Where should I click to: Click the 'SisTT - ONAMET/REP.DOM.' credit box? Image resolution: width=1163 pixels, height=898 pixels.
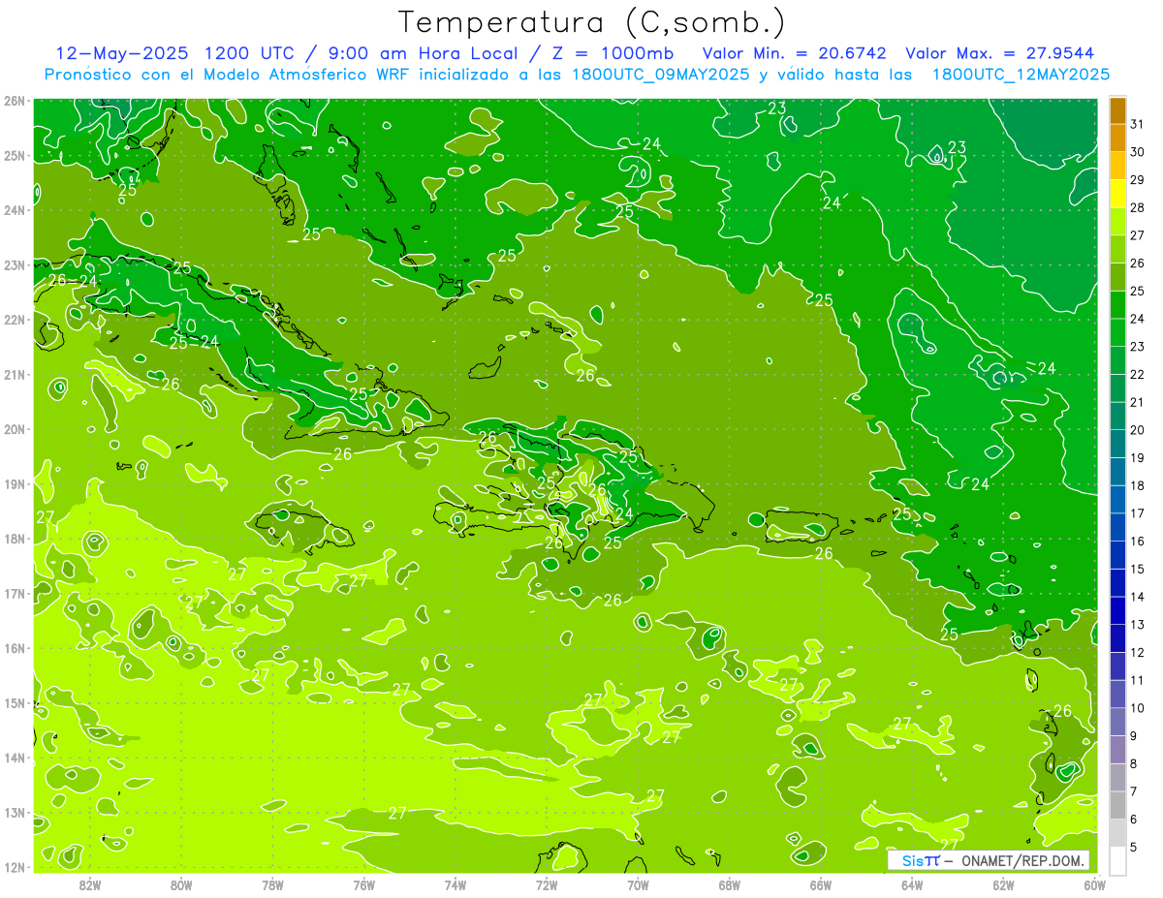989,860
